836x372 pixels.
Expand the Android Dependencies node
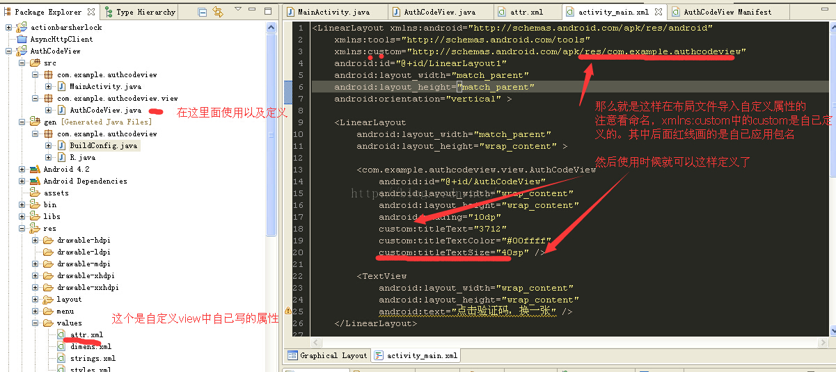pos(22,181)
